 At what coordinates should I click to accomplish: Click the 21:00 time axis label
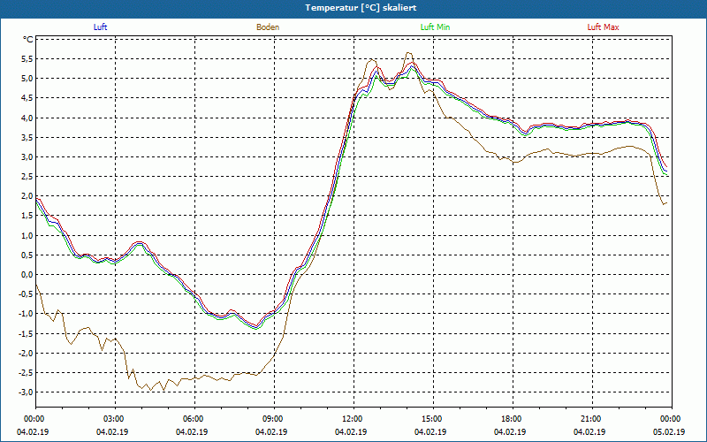pos(592,419)
